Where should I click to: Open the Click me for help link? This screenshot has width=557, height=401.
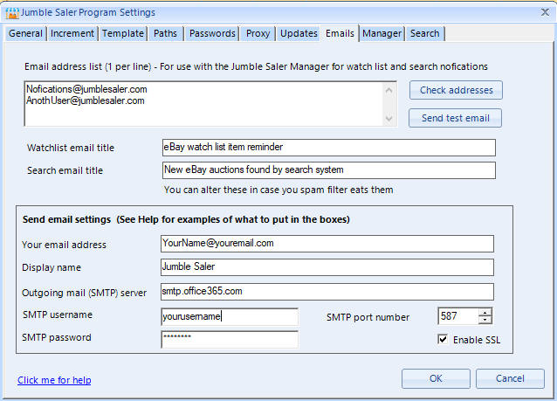pos(54,380)
